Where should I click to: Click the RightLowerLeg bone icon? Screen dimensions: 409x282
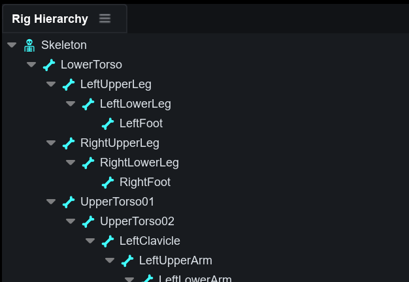(x=88, y=163)
